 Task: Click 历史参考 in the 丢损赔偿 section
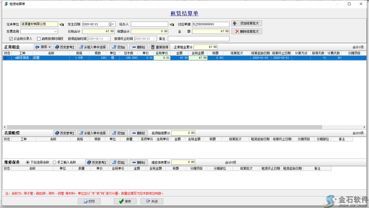[64, 133]
